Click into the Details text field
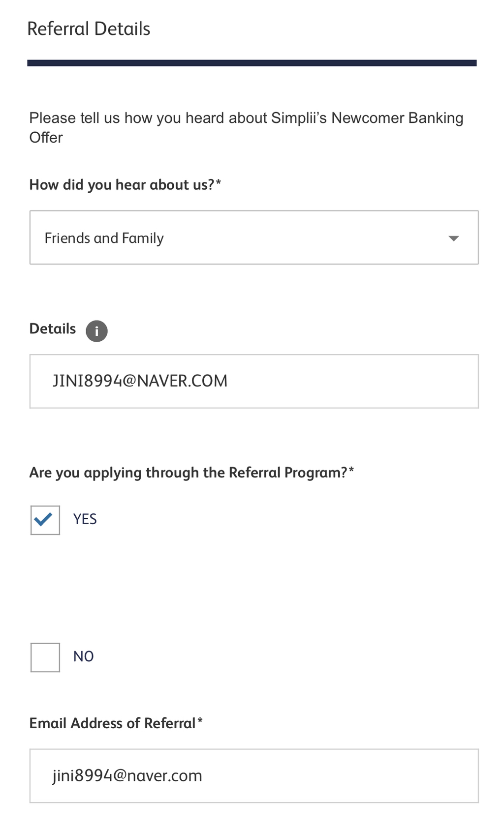The height and width of the screenshot is (829, 504). pyautogui.click(x=253, y=381)
